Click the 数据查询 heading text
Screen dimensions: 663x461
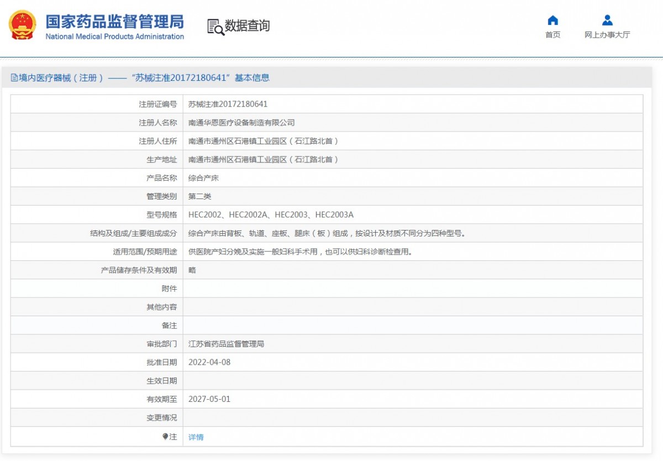(247, 26)
